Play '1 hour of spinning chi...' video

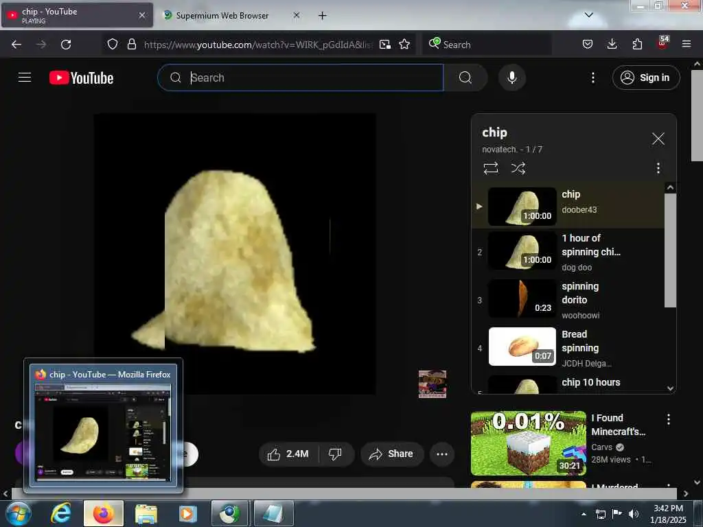[568, 251]
